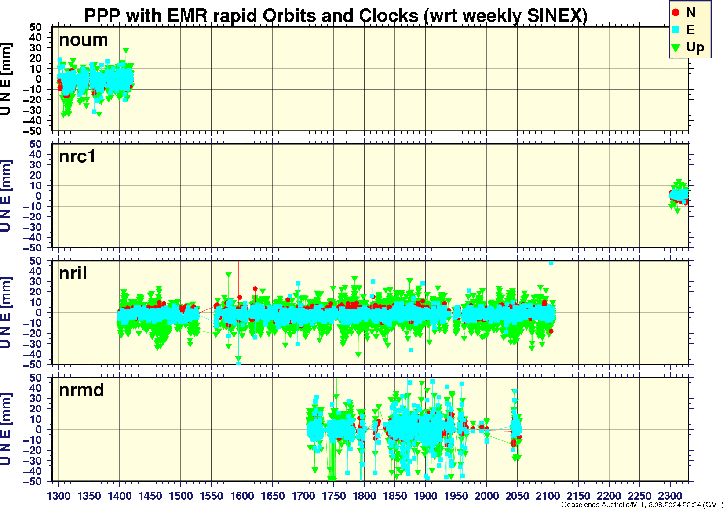Click the y-axis value 20 on the nrmd panel
The width and height of the screenshot is (723, 509).
pos(36,409)
